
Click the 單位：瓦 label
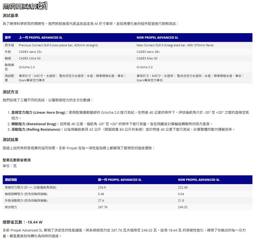click(x=10, y=166)
